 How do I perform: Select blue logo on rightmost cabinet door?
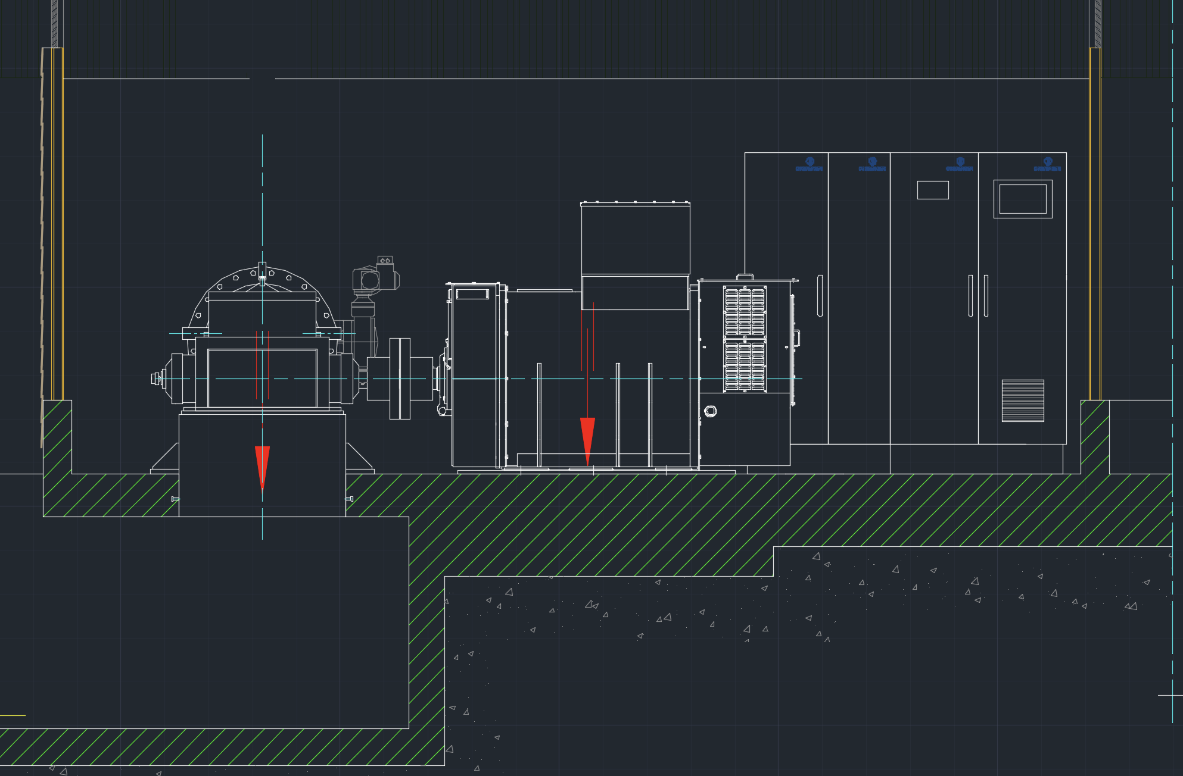1047,164
